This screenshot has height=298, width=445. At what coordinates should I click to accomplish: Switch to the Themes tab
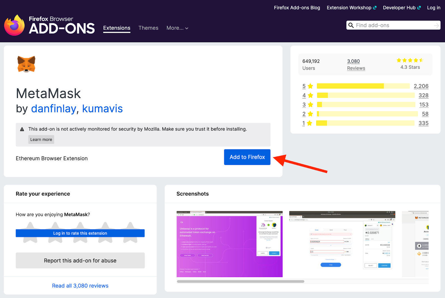pyautogui.click(x=148, y=28)
